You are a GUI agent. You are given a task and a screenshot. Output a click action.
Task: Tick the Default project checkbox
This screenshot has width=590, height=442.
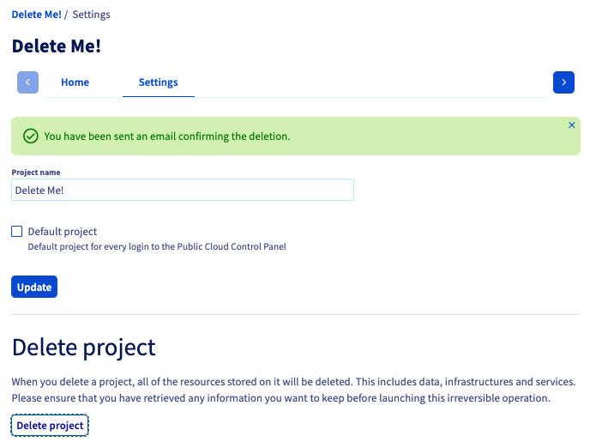(x=17, y=231)
